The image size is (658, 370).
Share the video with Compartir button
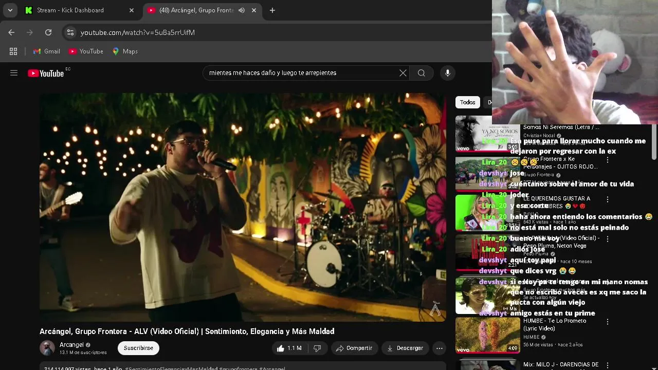pos(354,348)
